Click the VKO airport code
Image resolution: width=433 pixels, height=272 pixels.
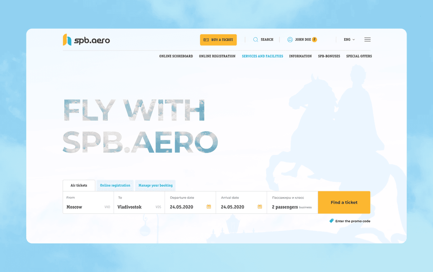coord(107,207)
